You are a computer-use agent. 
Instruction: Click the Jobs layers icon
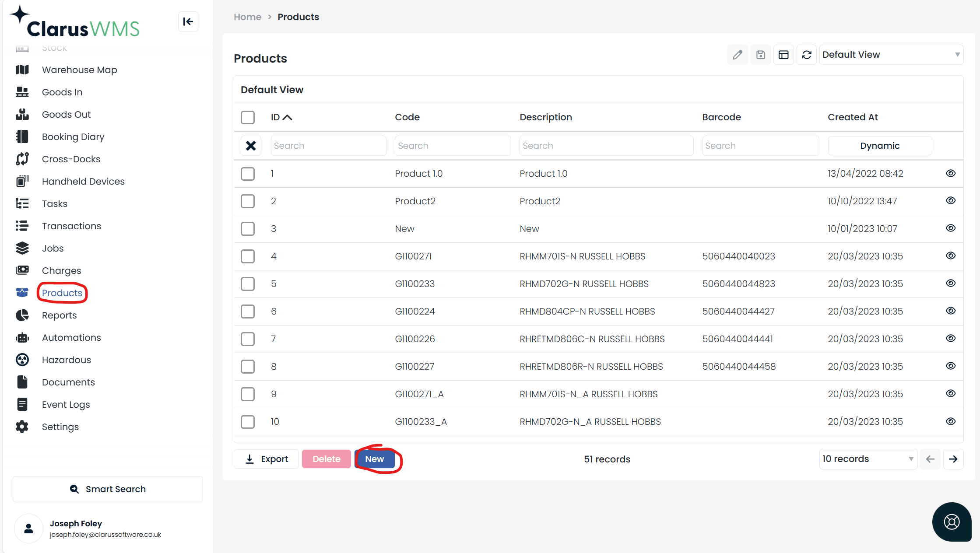coord(22,248)
